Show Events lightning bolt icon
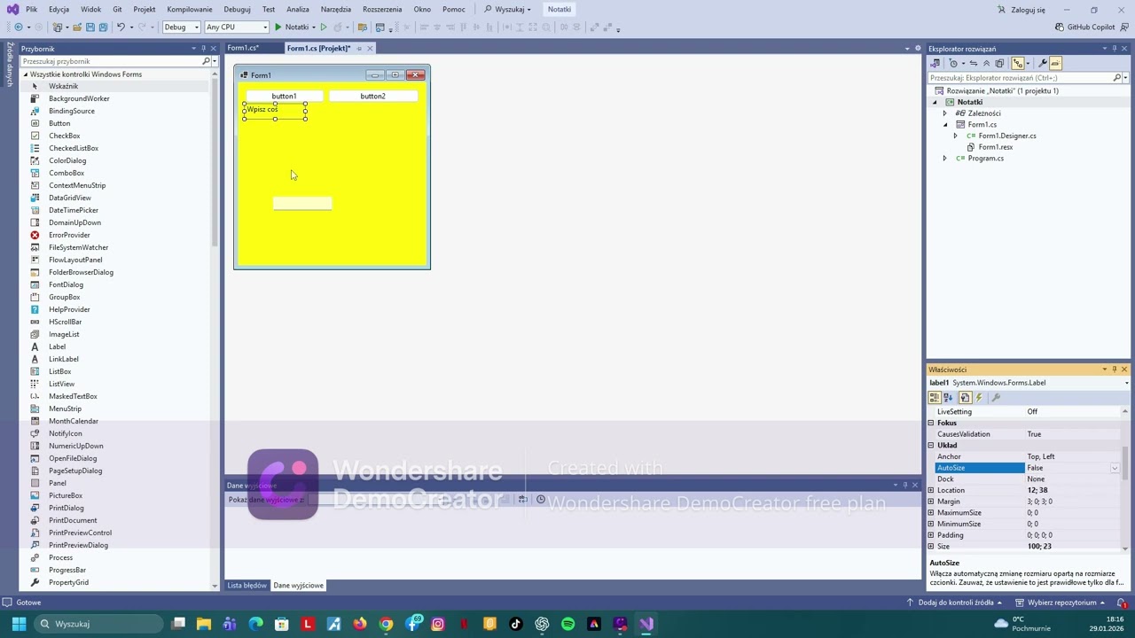Viewport: 1135px width, 638px height. pos(980,398)
